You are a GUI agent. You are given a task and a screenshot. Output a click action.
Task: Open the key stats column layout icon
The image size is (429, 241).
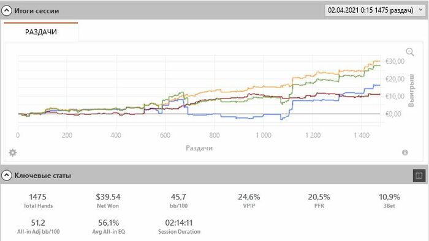(419, 176)
